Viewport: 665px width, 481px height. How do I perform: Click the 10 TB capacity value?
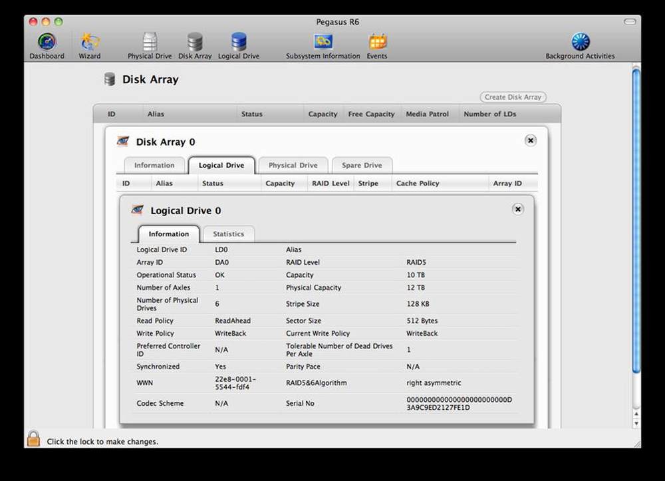click(x=416, y=275)
